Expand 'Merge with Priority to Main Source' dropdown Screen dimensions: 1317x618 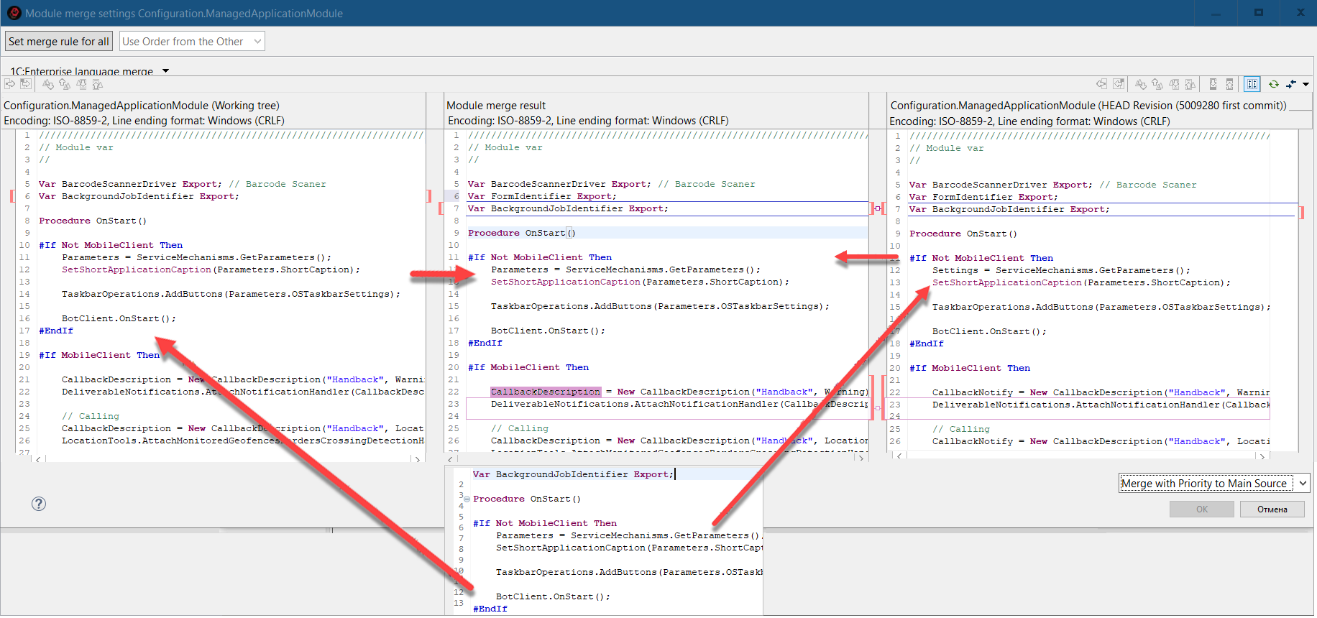pos(1303,484)
